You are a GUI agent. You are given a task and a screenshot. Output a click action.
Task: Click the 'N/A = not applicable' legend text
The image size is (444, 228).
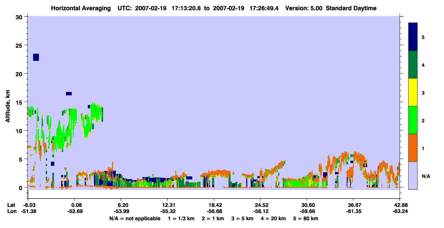[x=135, y=218]
